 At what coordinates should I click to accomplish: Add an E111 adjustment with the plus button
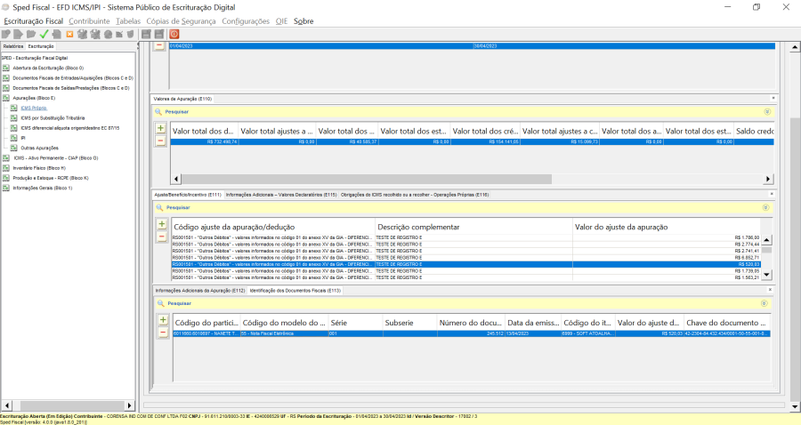coord(162,224)
